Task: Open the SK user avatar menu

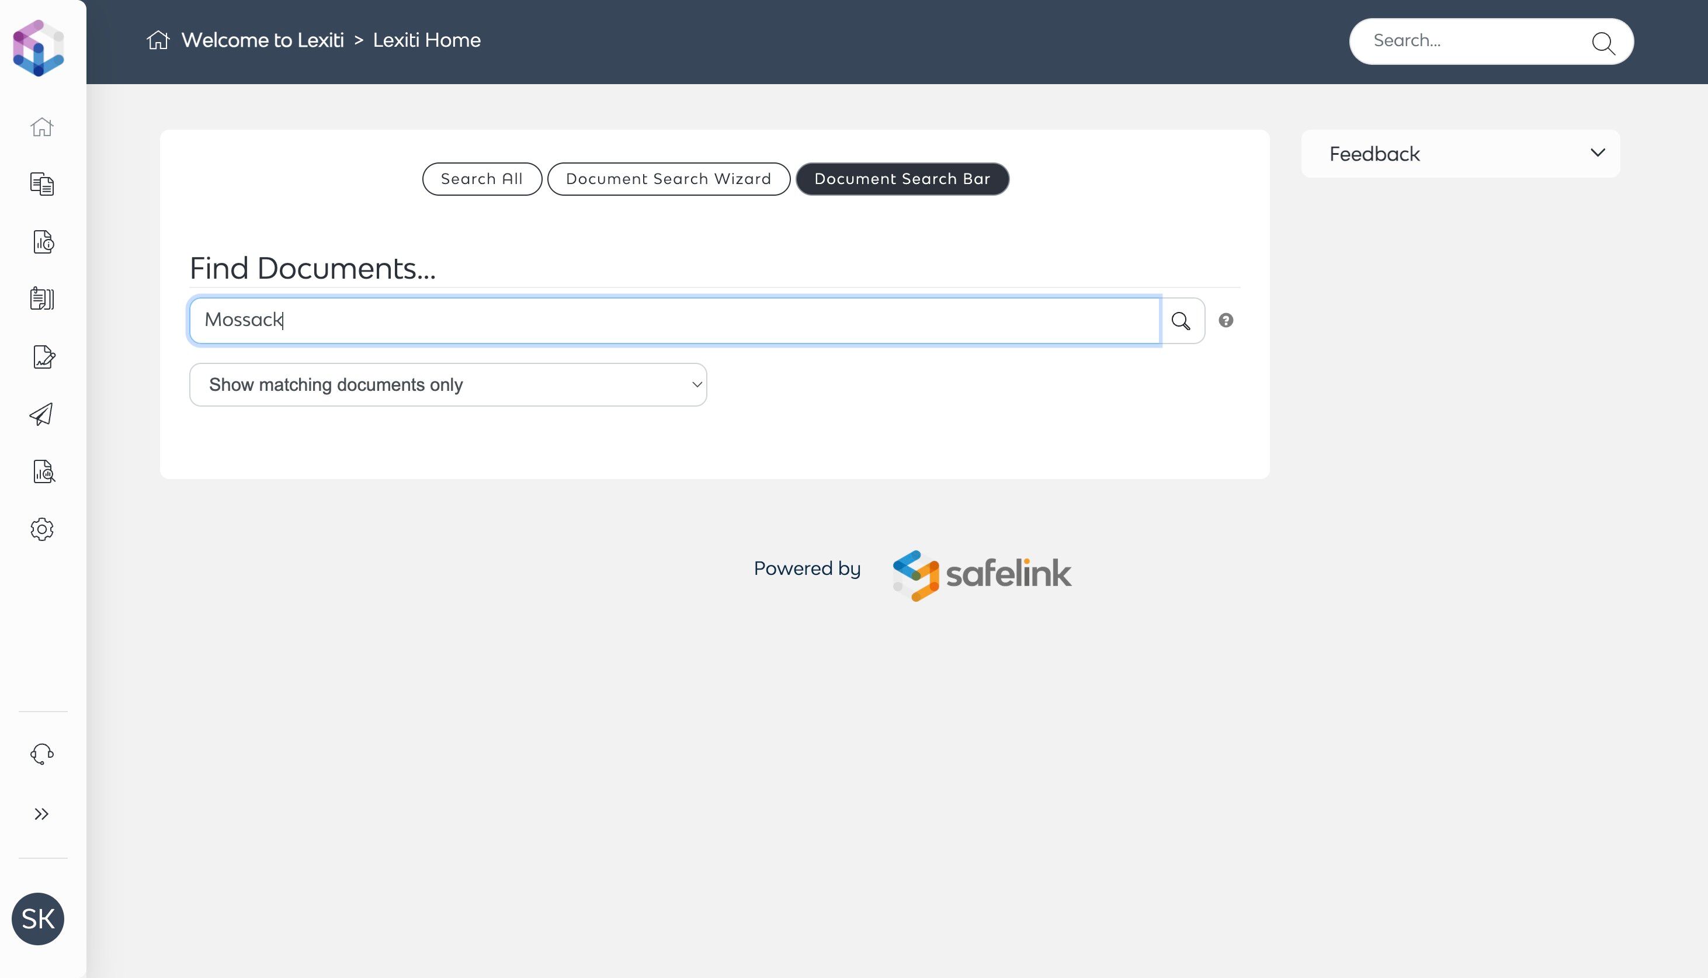Action: point(37,918)
